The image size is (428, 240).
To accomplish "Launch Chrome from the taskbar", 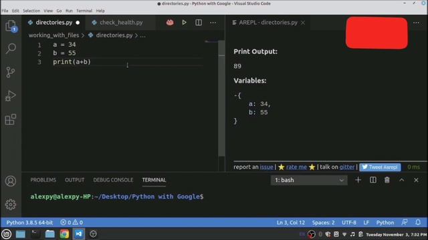I will coord(64,234).
